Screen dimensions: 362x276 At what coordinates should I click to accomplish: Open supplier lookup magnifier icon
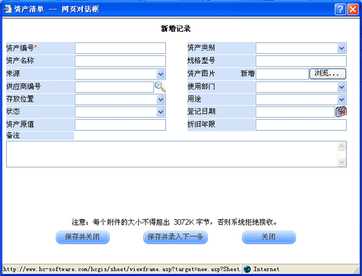(x=160, y=86)
